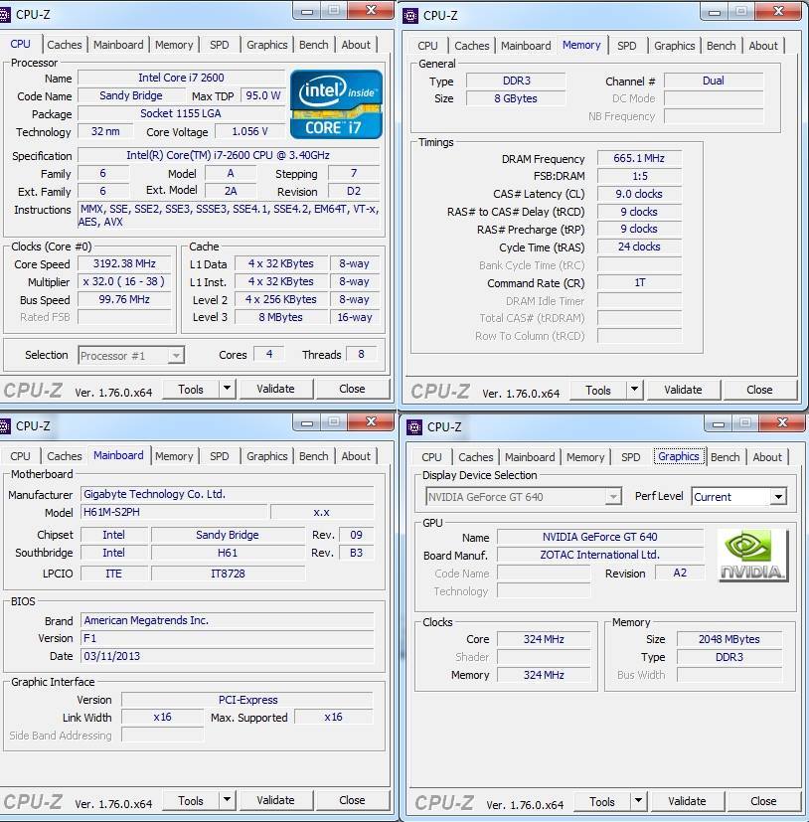Open Graphics tab in Memory window
This screenshot has width=809, height=822.
pyautogui.click(x=674, y=46)
